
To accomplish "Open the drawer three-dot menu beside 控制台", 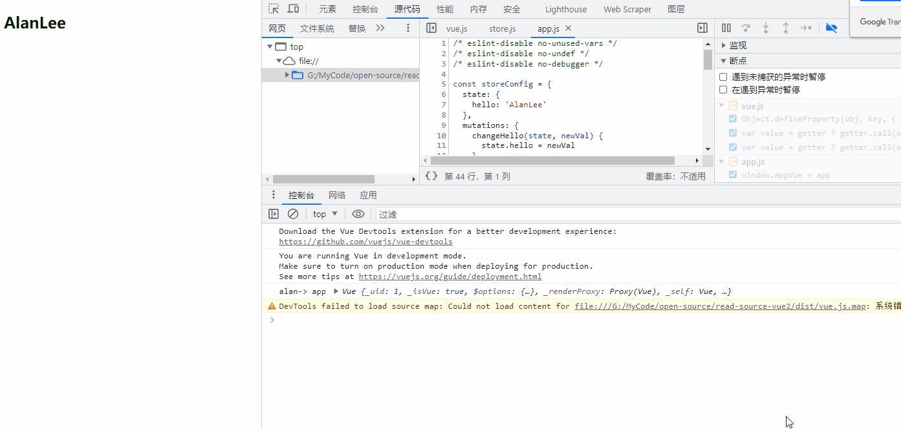I will click(274, 195).
